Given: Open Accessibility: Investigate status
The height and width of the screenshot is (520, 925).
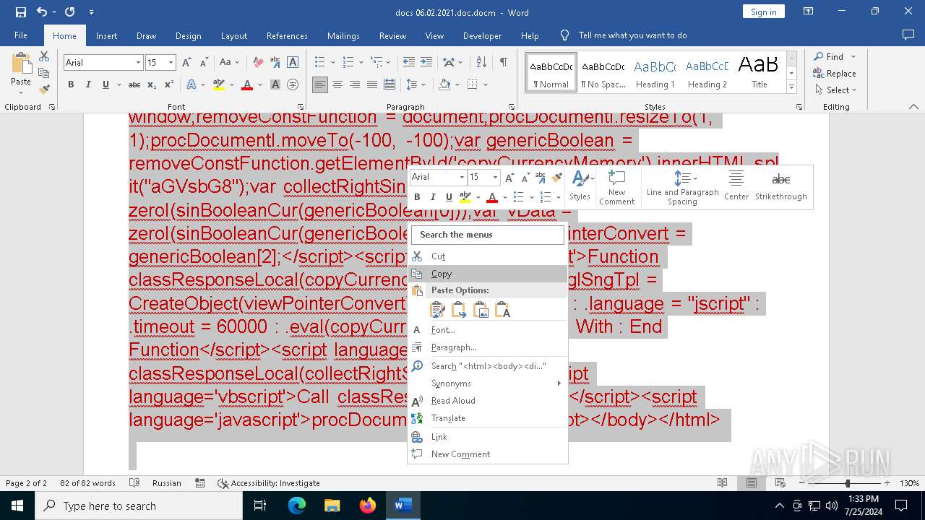Looking at the screenshot, I should point(269,483).
